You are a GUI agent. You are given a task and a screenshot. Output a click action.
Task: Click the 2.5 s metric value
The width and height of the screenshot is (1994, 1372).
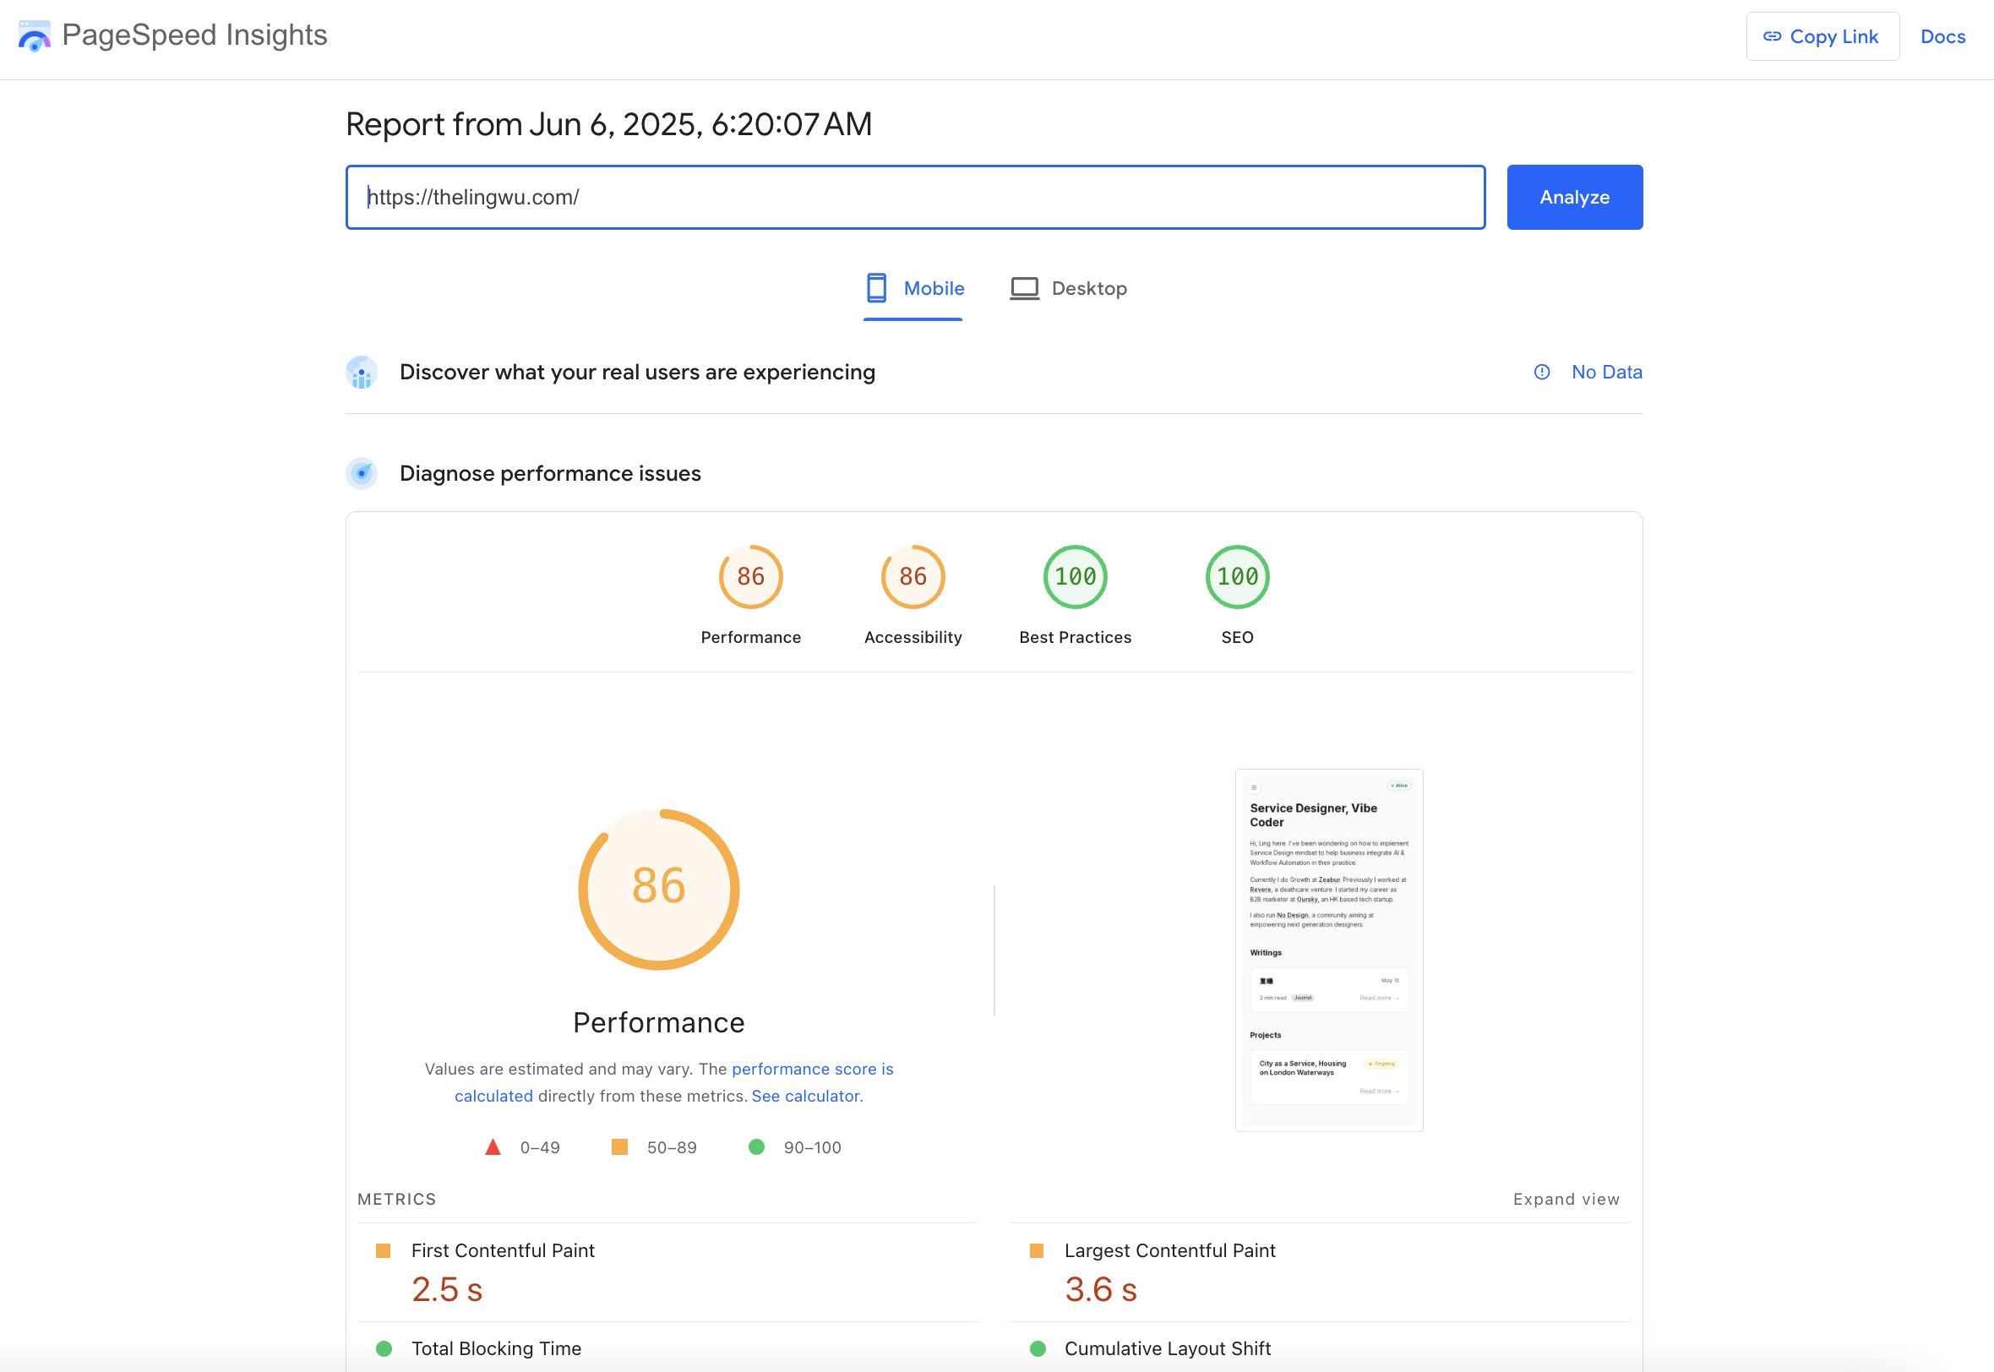[x=447, y=1289]
